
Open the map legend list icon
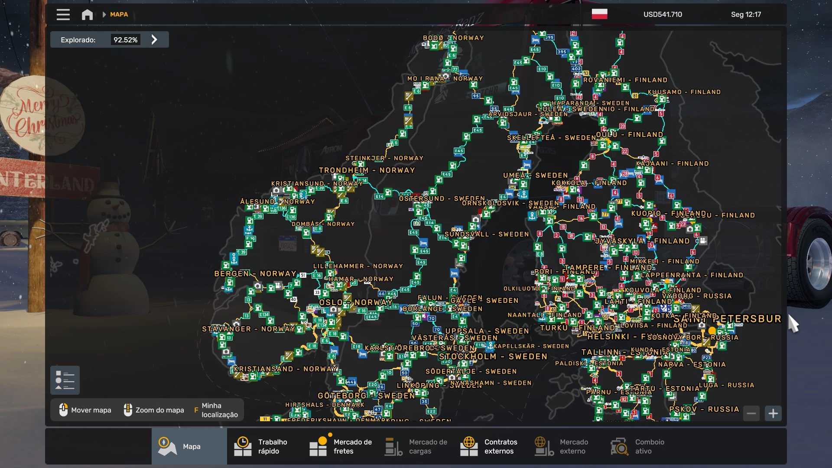click(x=65, y=380)
